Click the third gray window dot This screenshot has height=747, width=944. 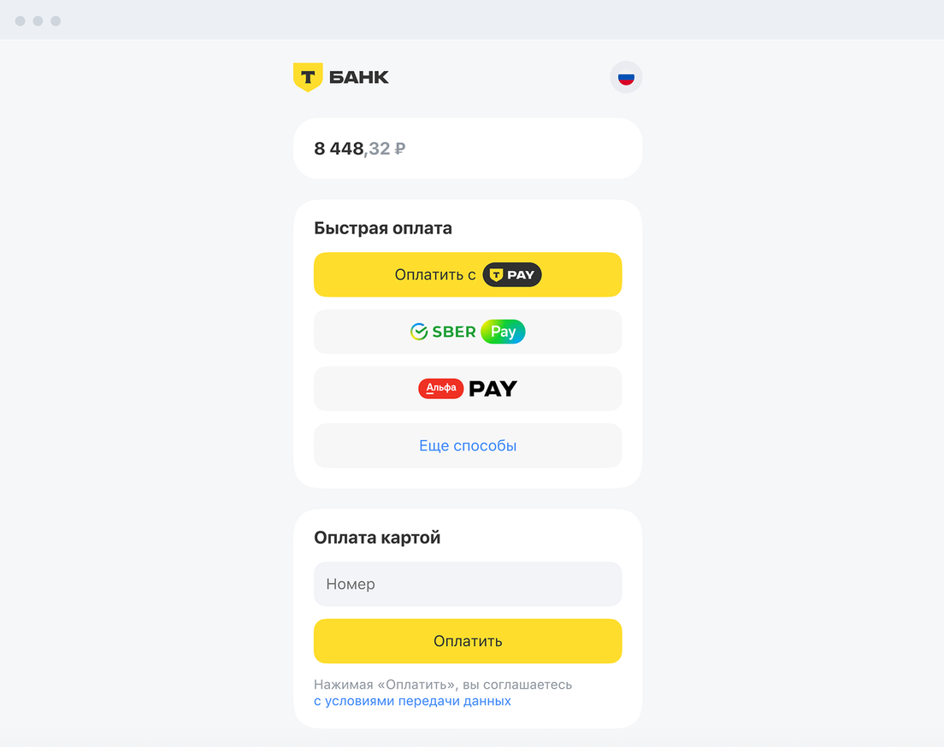(x=56, y=21)
